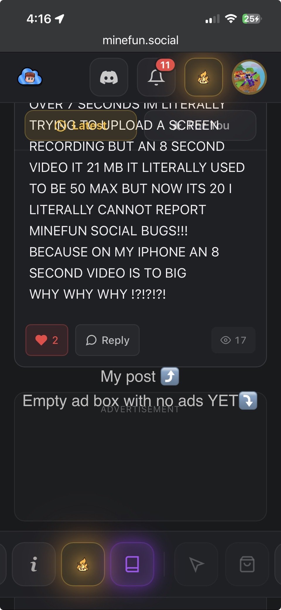This screenshot has width=281, height=610.
Task: Tap the 17 views eye counter
Action: pyautogui.click(x=233, y=340)
